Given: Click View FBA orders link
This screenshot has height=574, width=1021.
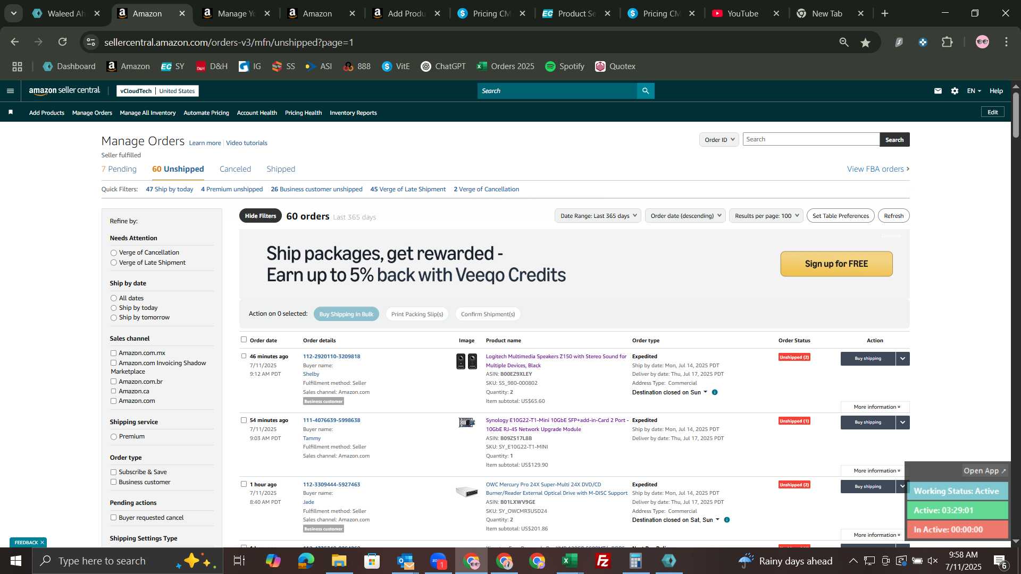Looking at the screenshot, I should tap(878, 169).
